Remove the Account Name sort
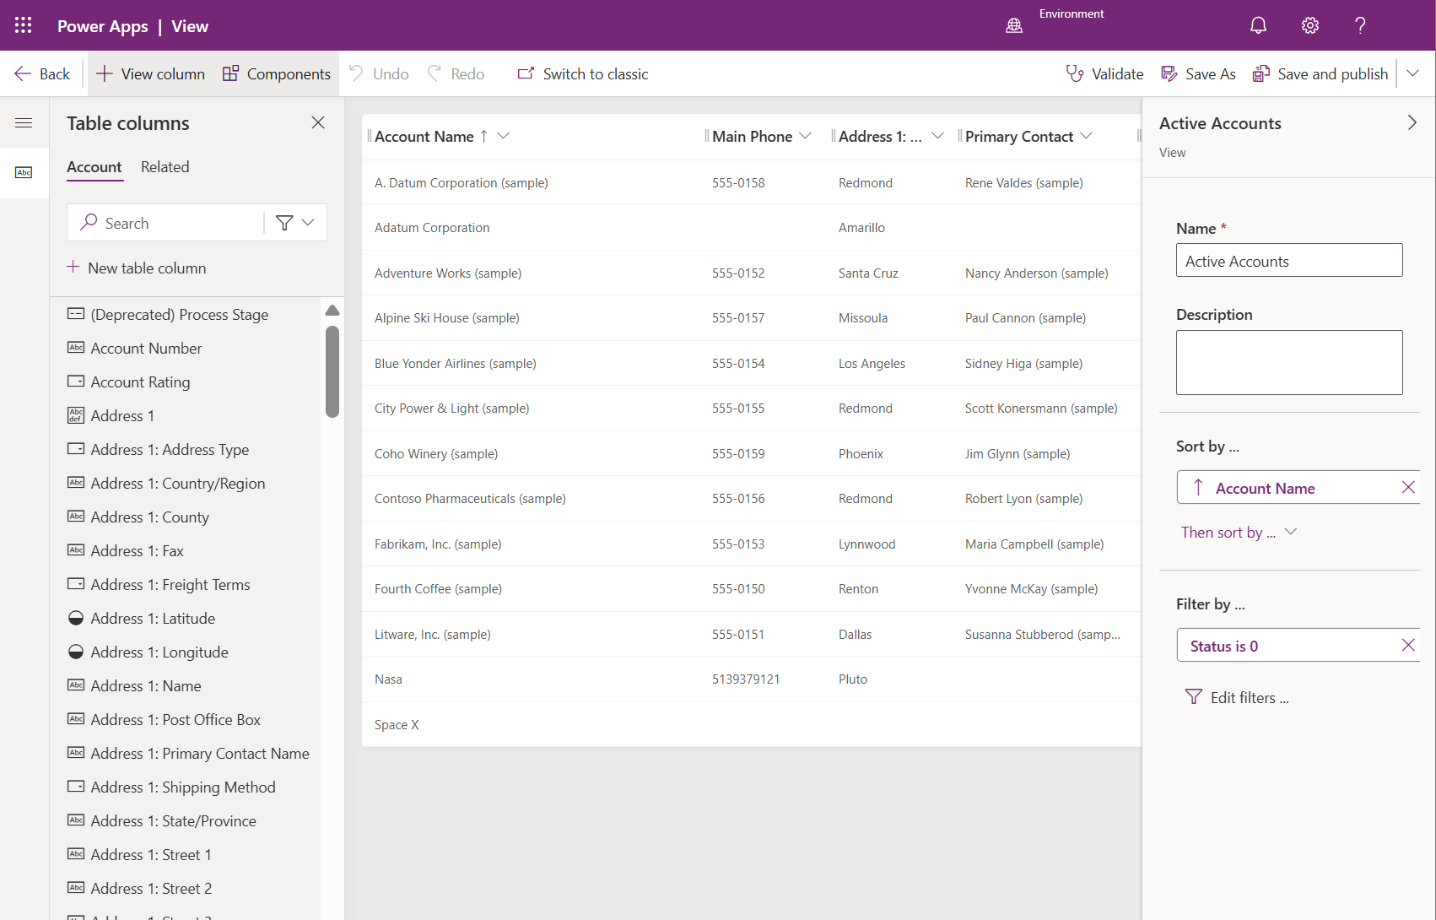The width and height of the screenshot is (1436, 920). pos(1407,488)
